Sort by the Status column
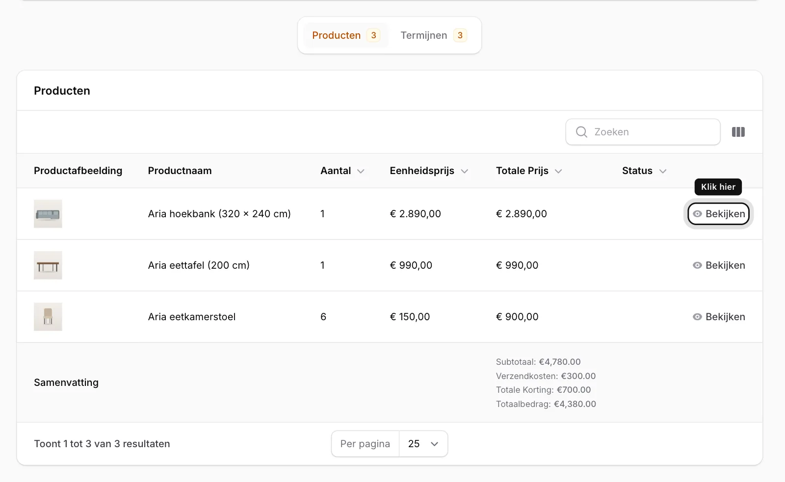This screenshot has width=785, height=482. click(x=644, y=171)
